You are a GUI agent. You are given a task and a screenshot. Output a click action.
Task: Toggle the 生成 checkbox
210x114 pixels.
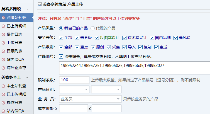pyautogui.click(x=156, y=47)
